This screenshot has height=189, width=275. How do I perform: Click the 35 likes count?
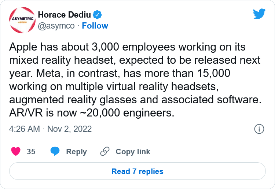[x=31, y=152]
